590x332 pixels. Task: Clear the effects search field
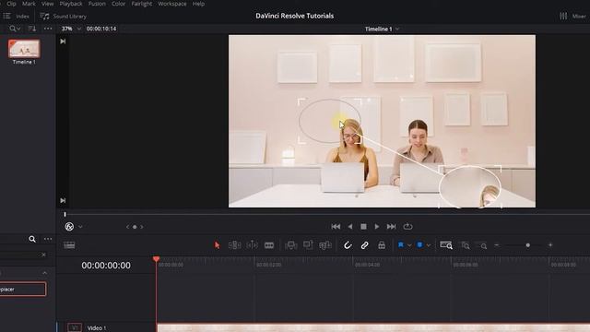pos(43,255)
